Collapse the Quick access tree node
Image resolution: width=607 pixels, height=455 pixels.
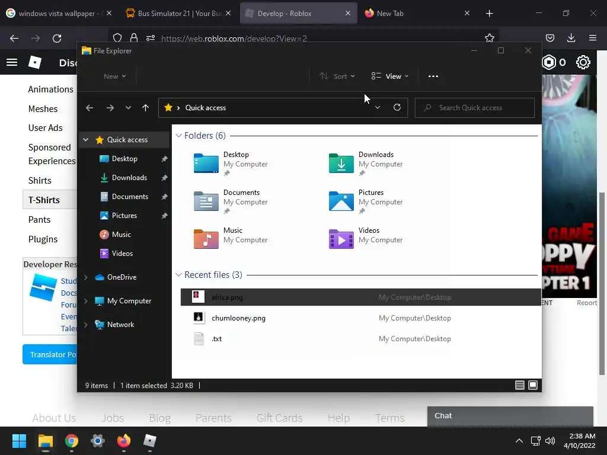point(85,140)
